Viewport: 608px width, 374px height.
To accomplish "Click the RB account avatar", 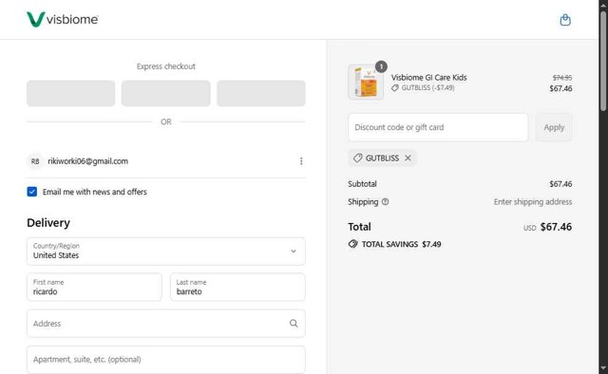I will click(x=35, y=161).
